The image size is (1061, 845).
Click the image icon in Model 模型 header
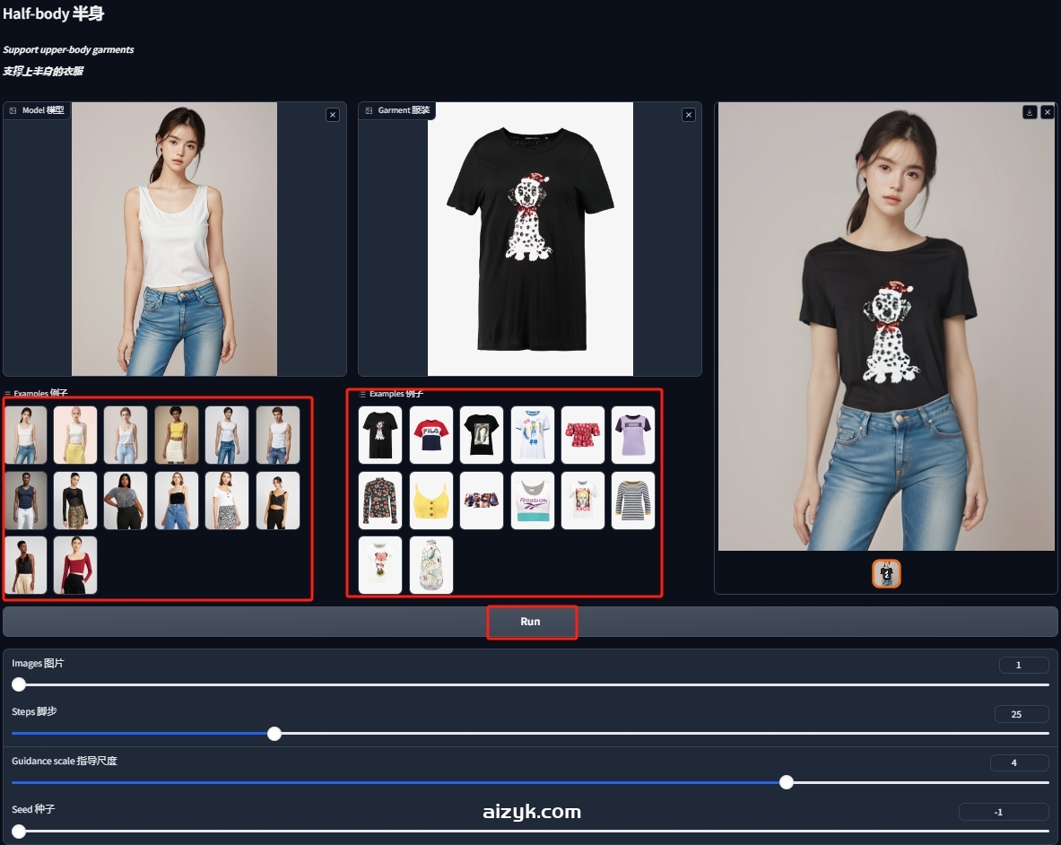[x=12, y=110]
